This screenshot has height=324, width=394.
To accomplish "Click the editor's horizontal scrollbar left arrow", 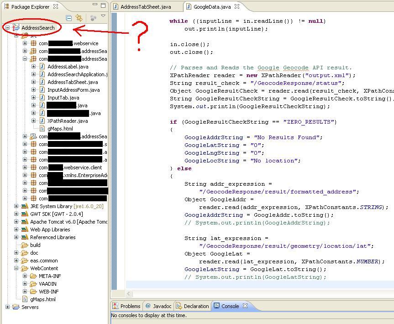I will click(x=129, y=294).
